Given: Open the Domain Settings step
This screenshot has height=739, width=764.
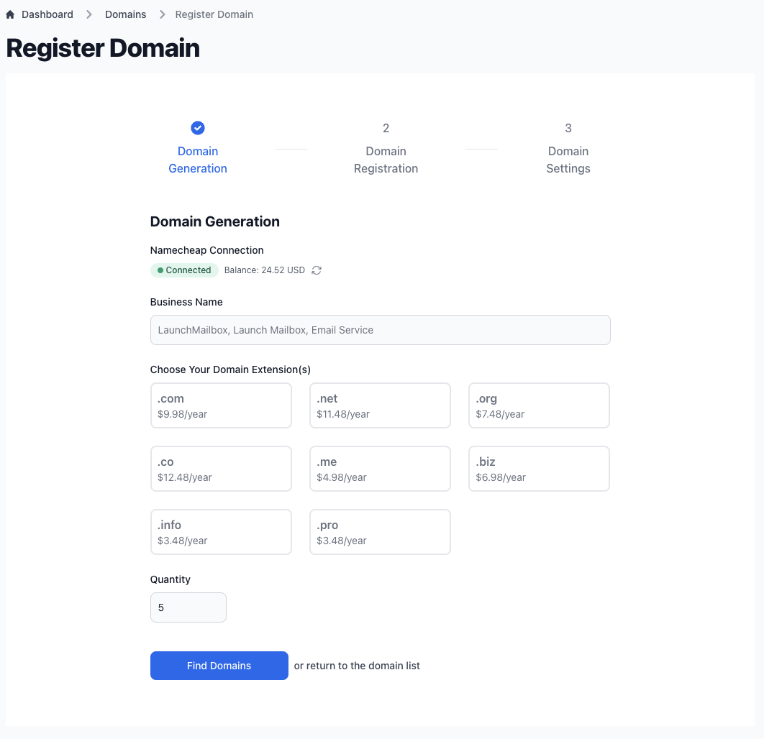Looking at the screenshot, I should click(x=568, y=160).
